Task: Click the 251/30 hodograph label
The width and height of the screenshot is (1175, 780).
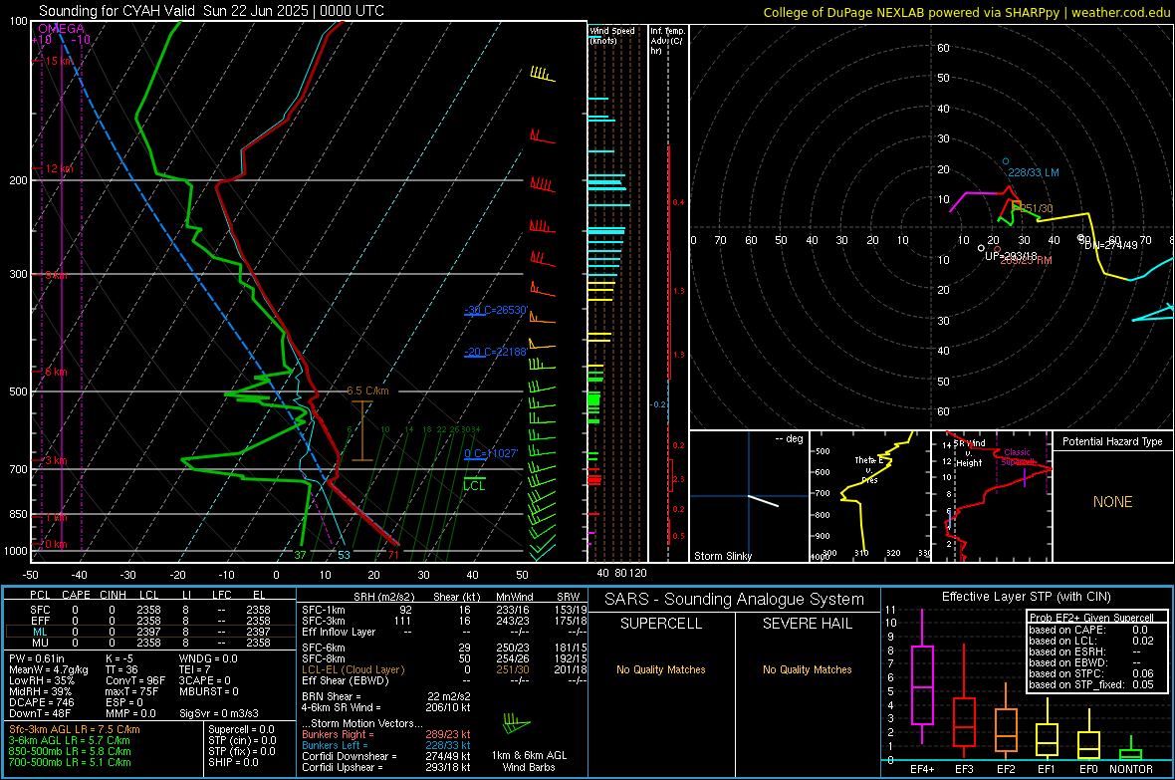Action: [x=1035, y=208]
